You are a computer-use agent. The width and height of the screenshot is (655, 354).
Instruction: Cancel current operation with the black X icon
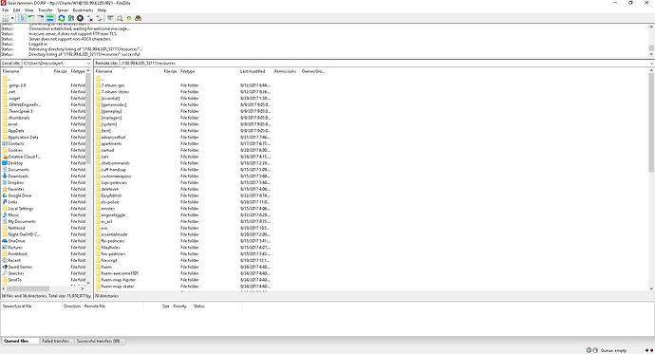click(80, 18)
